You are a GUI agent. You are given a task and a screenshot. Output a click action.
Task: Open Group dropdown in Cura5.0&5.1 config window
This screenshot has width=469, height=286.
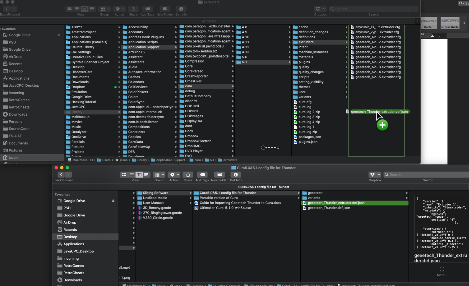[159, 175]
